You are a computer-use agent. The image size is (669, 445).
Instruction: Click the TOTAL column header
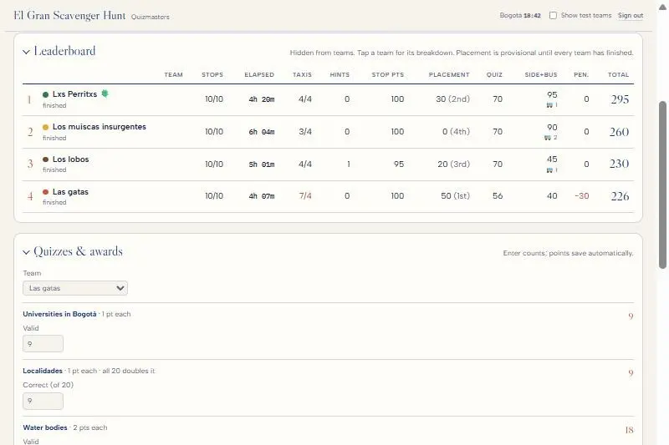click(618, 74)
